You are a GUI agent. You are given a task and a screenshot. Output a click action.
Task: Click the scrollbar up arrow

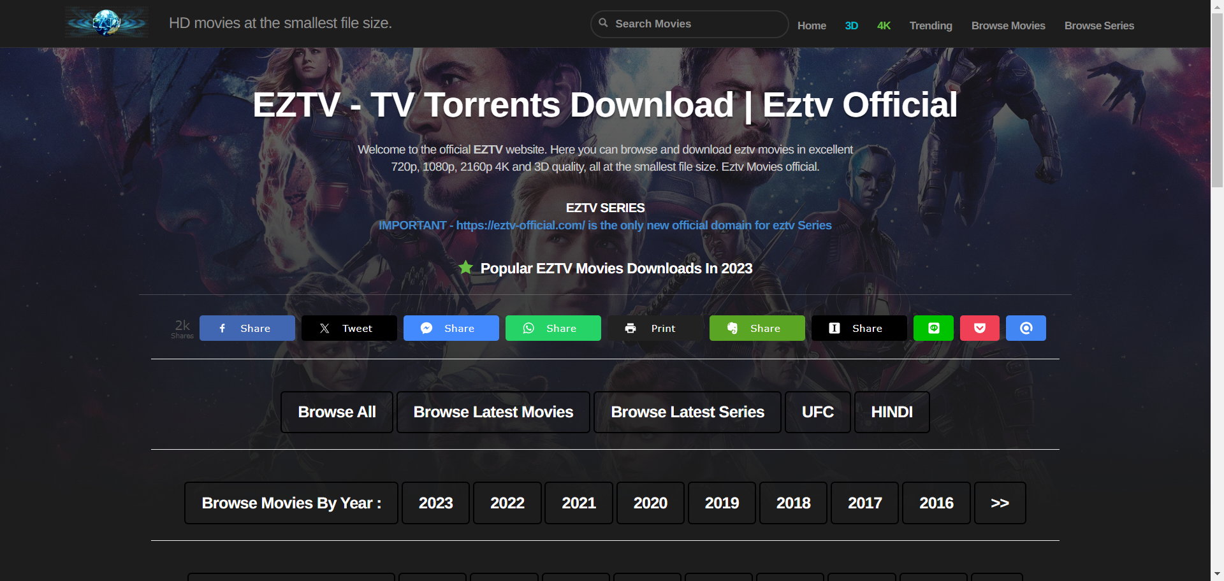[x=1218, y=6]
